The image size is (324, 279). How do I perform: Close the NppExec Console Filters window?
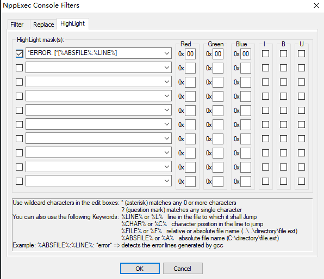click(316, 5)
